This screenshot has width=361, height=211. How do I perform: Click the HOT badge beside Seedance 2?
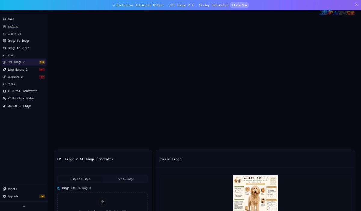(x=42, y=77)
